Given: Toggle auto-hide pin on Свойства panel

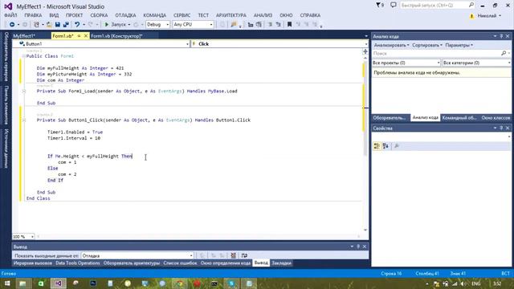Looking at the screenshot, I should 501,128.
